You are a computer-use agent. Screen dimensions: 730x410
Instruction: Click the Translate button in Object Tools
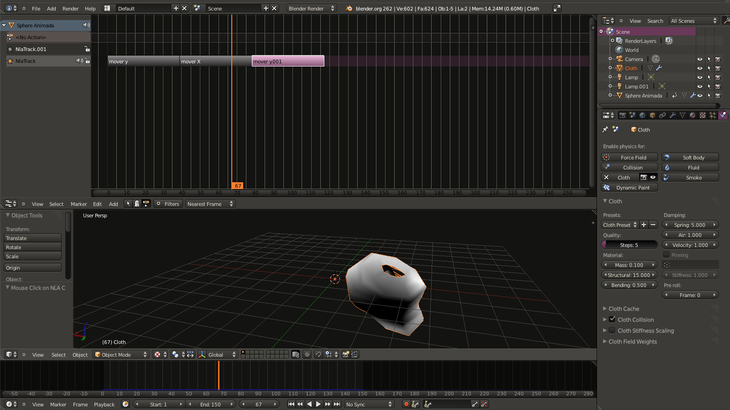(x=32, y=238)
